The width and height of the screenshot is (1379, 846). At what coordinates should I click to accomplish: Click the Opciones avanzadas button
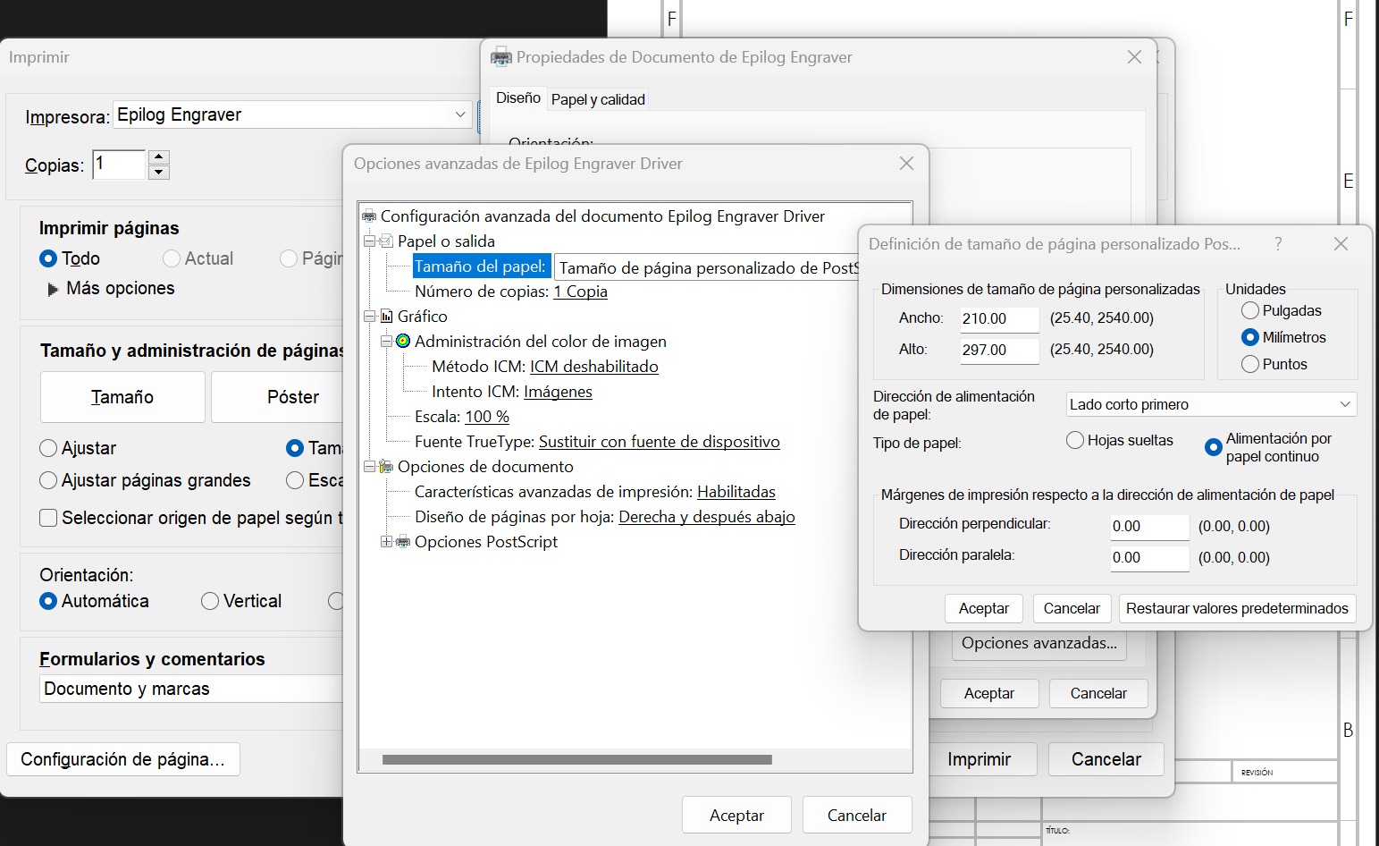click(1039, 643)
